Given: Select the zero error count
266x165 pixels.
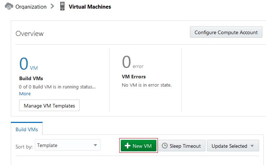Looking at the screenshot, I should [126, 62].
